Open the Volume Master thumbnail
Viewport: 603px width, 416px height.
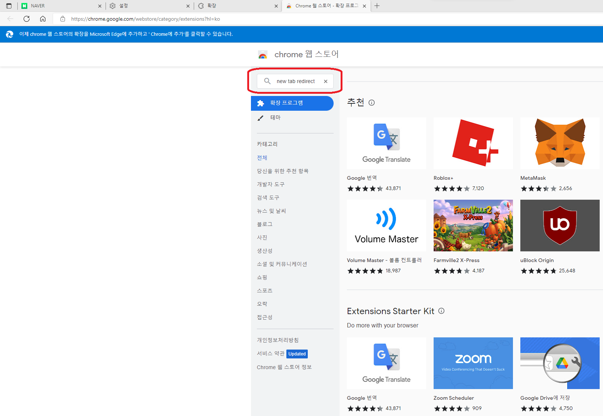point(386,226)
